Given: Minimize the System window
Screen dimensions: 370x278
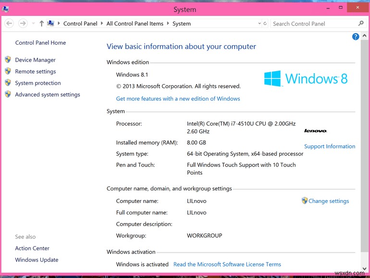Looking at the screenshot, I should coord(328,9).
